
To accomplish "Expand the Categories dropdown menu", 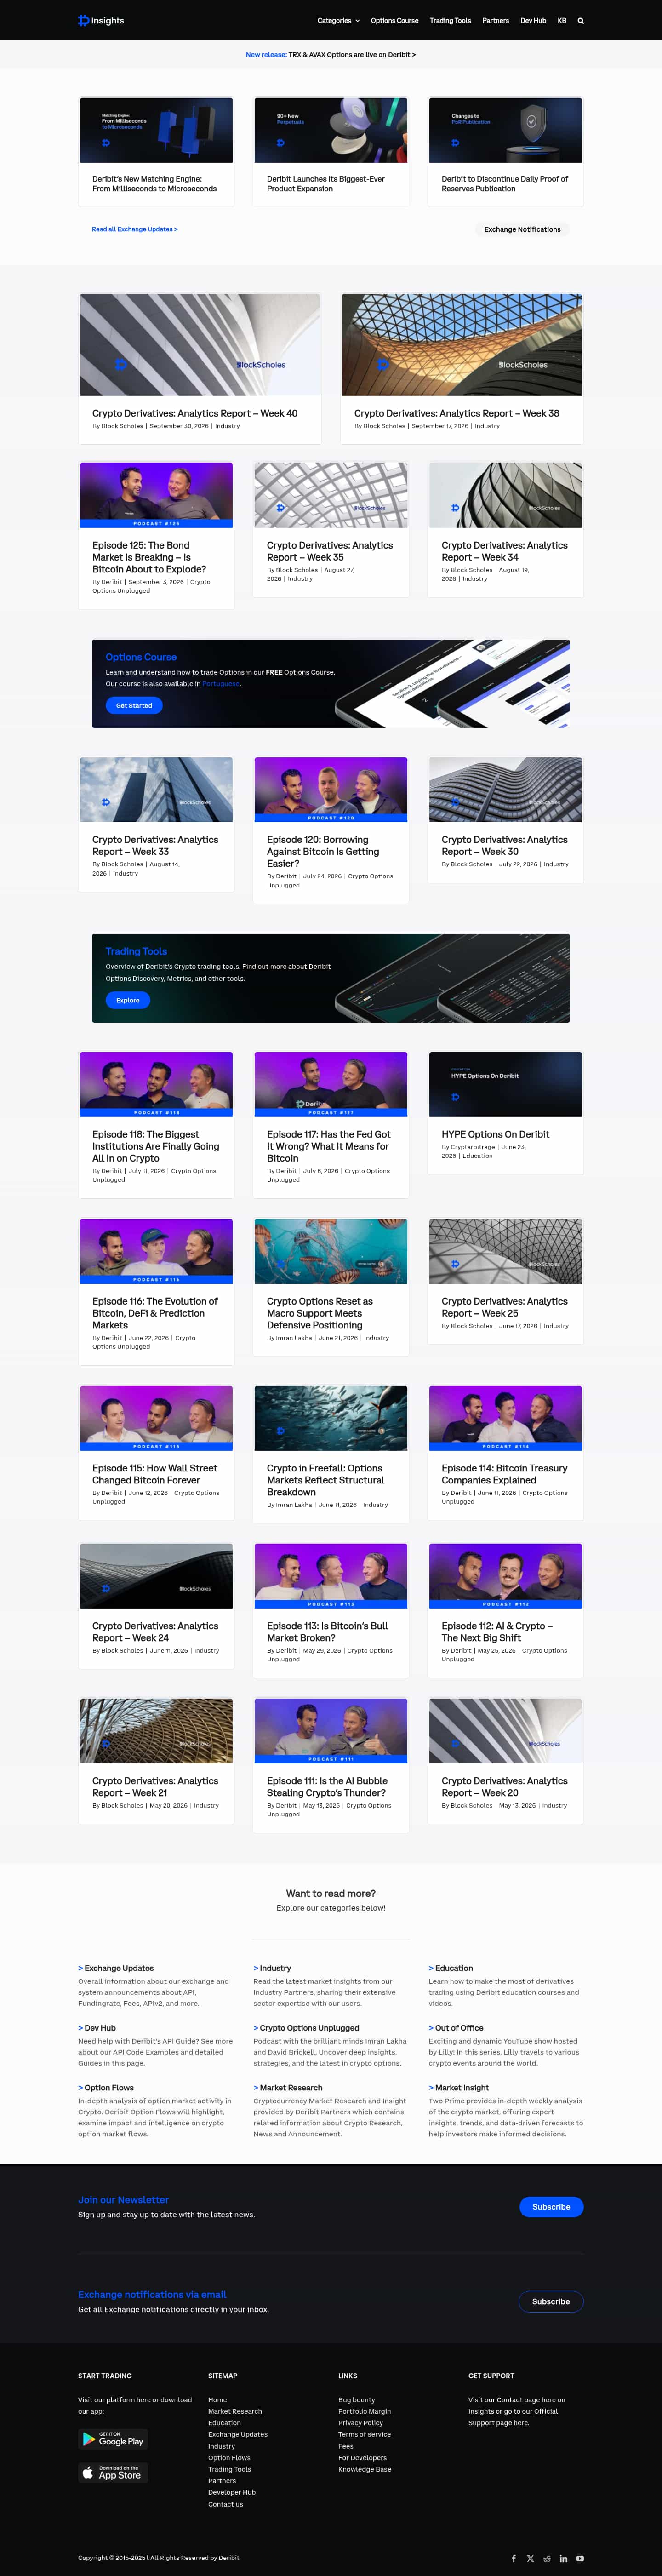I will (x=338, y=21).
